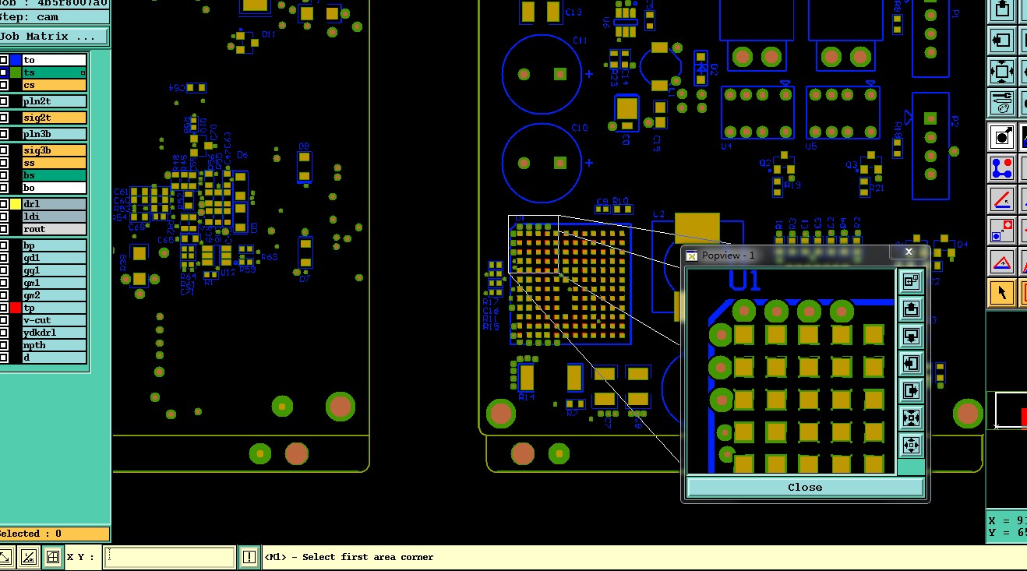The height and width of the screenshot is (571, 1027).
Task: Click the Popview window-mode icon at top
Action: [911, 281]
